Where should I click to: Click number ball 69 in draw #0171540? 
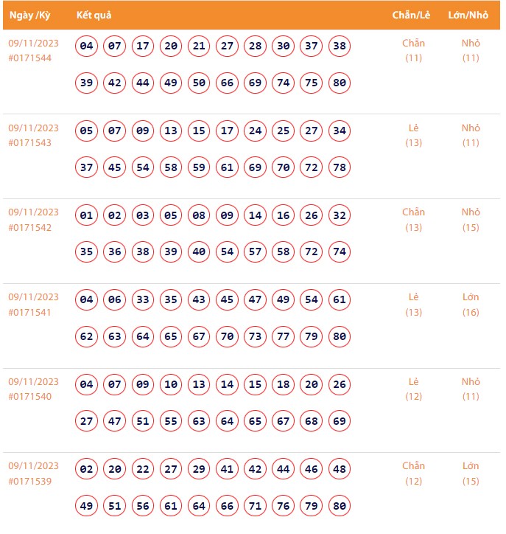[x=340, y=421]
